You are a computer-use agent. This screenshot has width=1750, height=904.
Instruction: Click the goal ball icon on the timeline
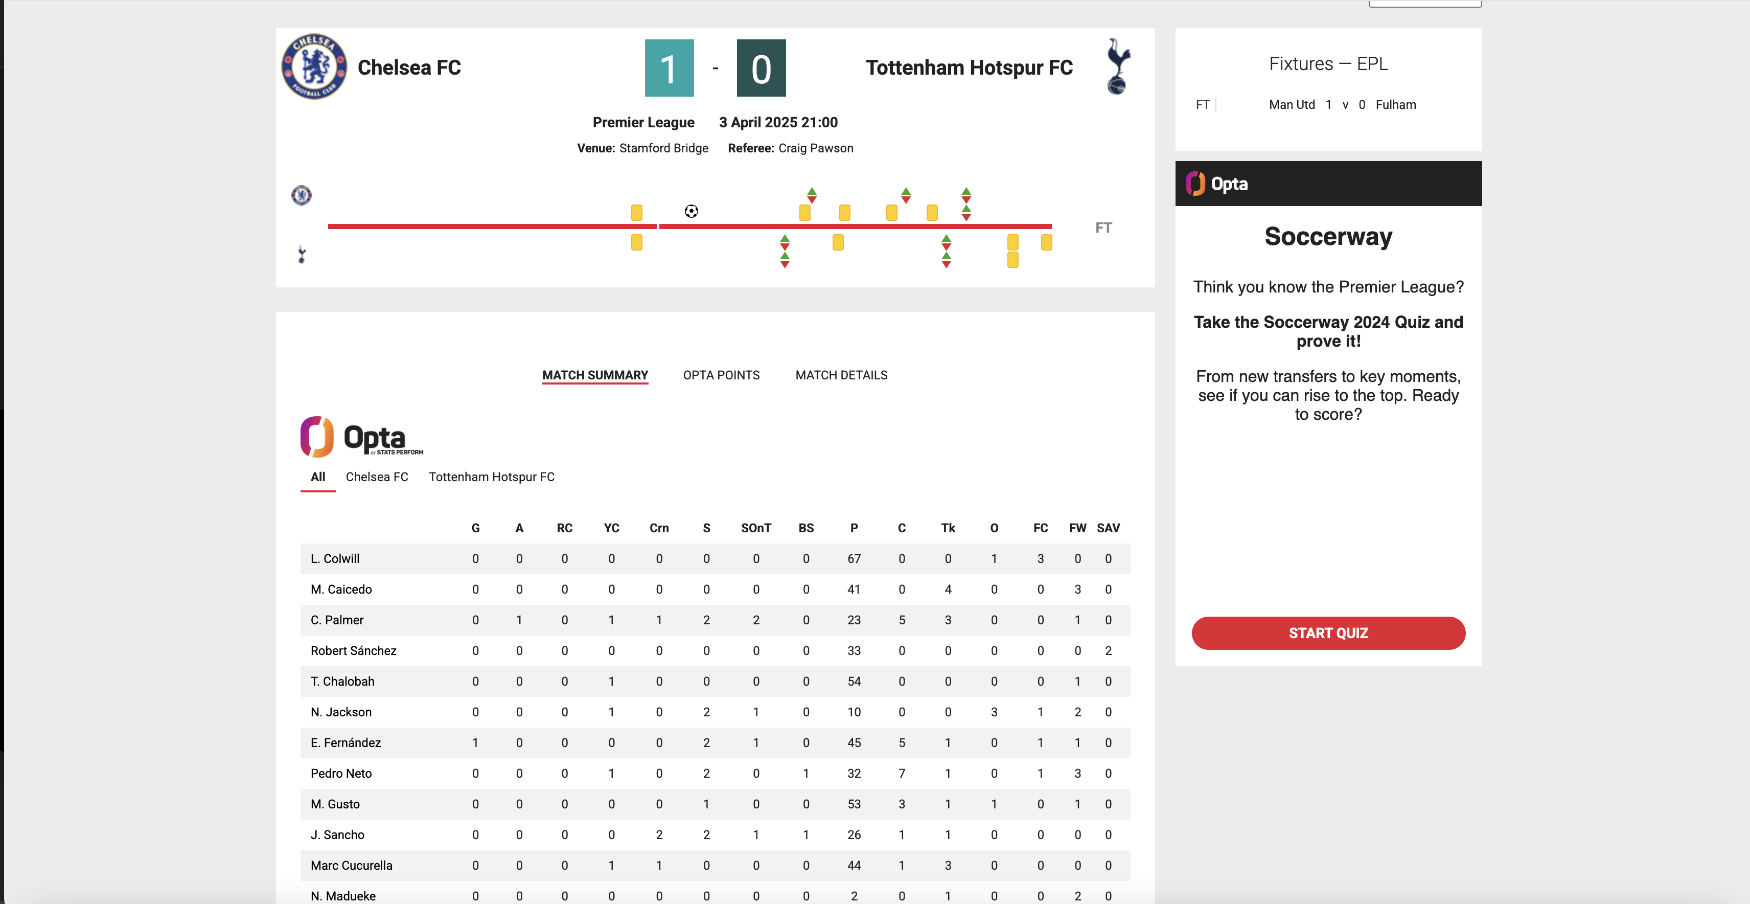[692, 211]
